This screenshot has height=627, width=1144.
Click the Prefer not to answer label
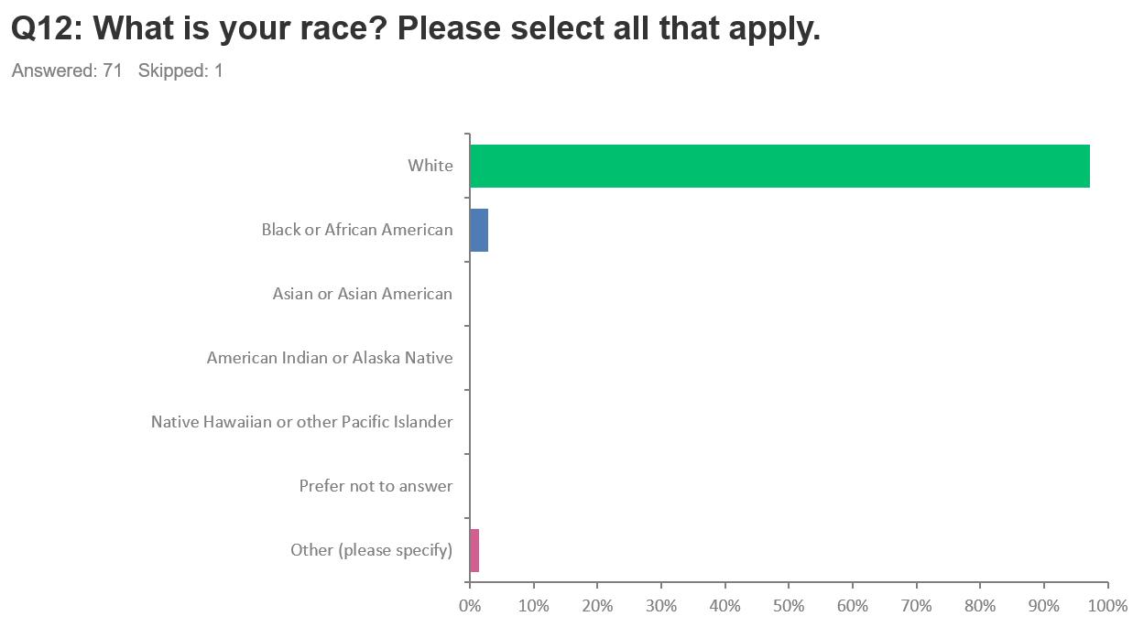point(376,486)
